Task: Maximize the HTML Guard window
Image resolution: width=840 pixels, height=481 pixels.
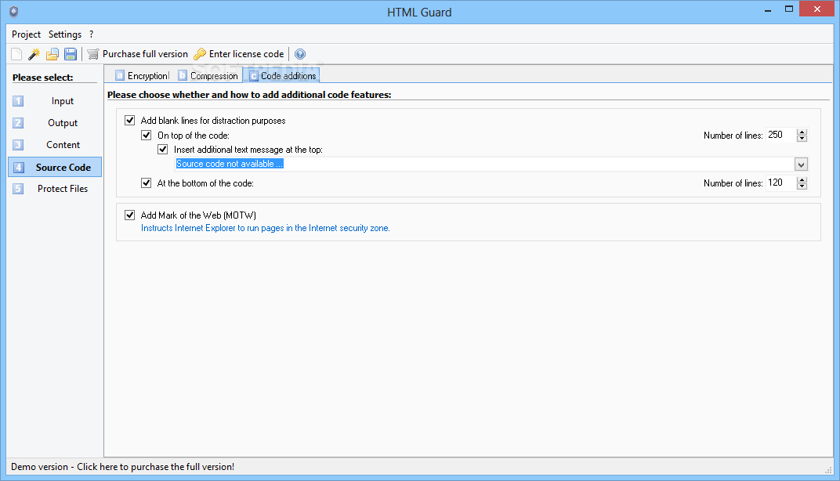Action: point(788,9)
